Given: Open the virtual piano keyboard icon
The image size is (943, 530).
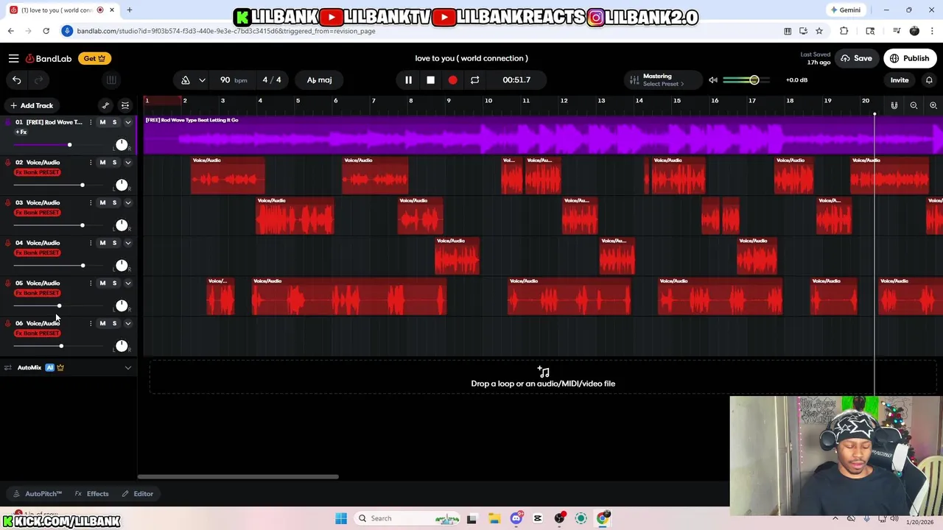Looking at the screenshot, I should tap(111, 79).
